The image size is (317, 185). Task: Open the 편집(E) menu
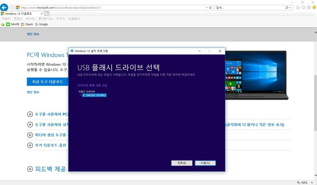click(x=18, y=19)
